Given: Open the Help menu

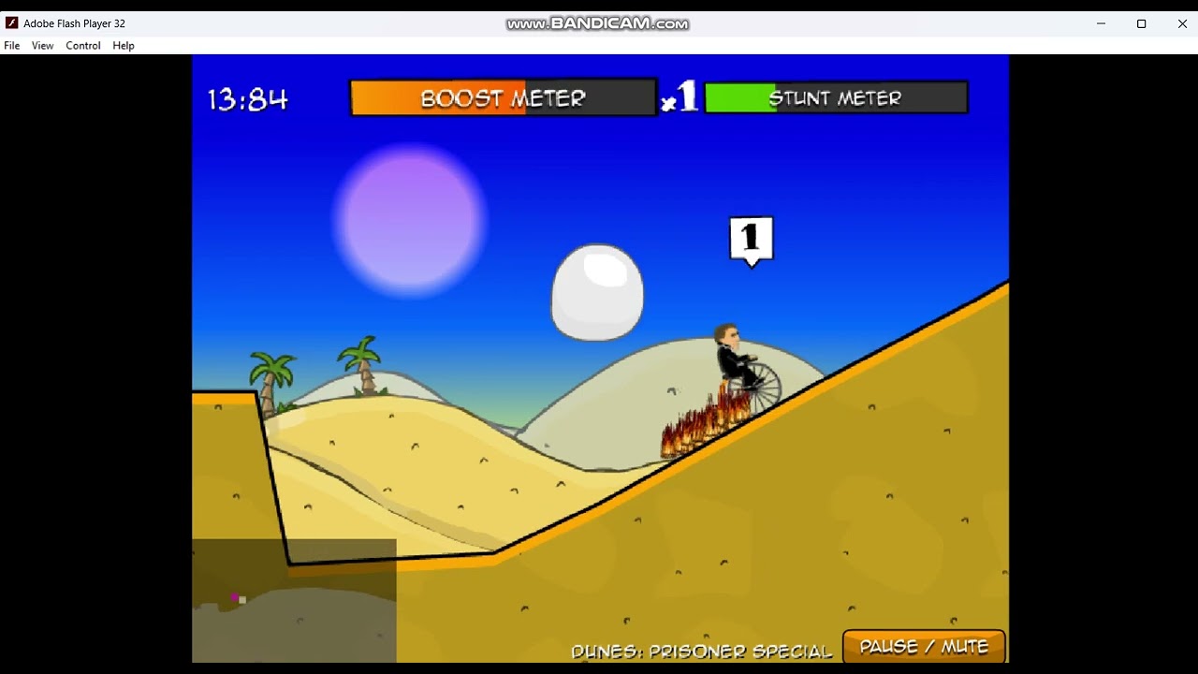Looking at the screenshot, I should [x=124, y=45].
